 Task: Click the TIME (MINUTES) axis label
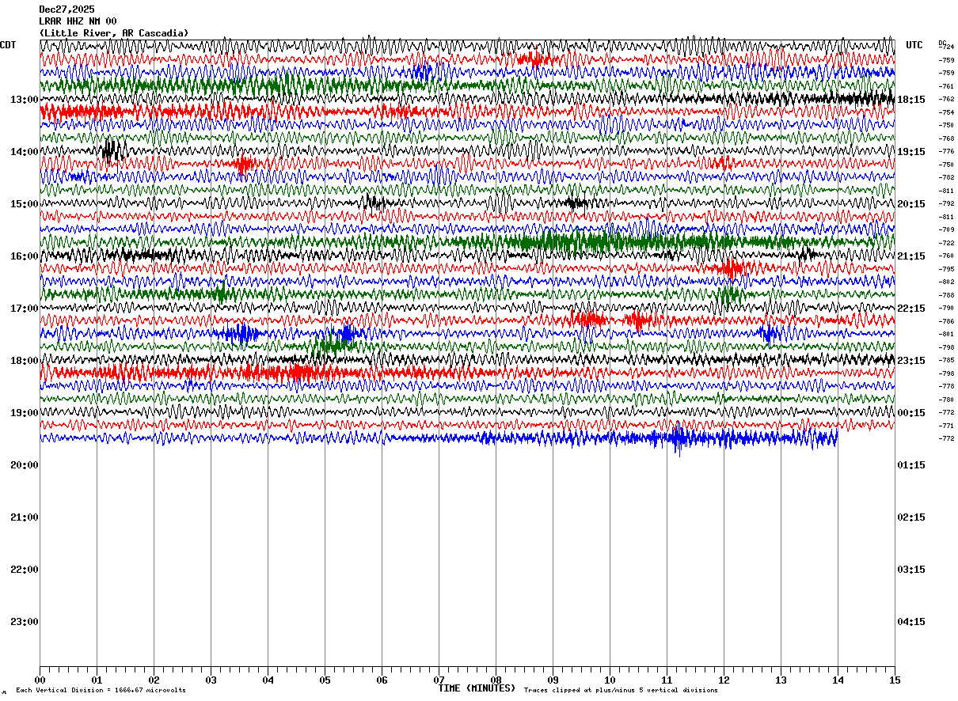point(477,688)
